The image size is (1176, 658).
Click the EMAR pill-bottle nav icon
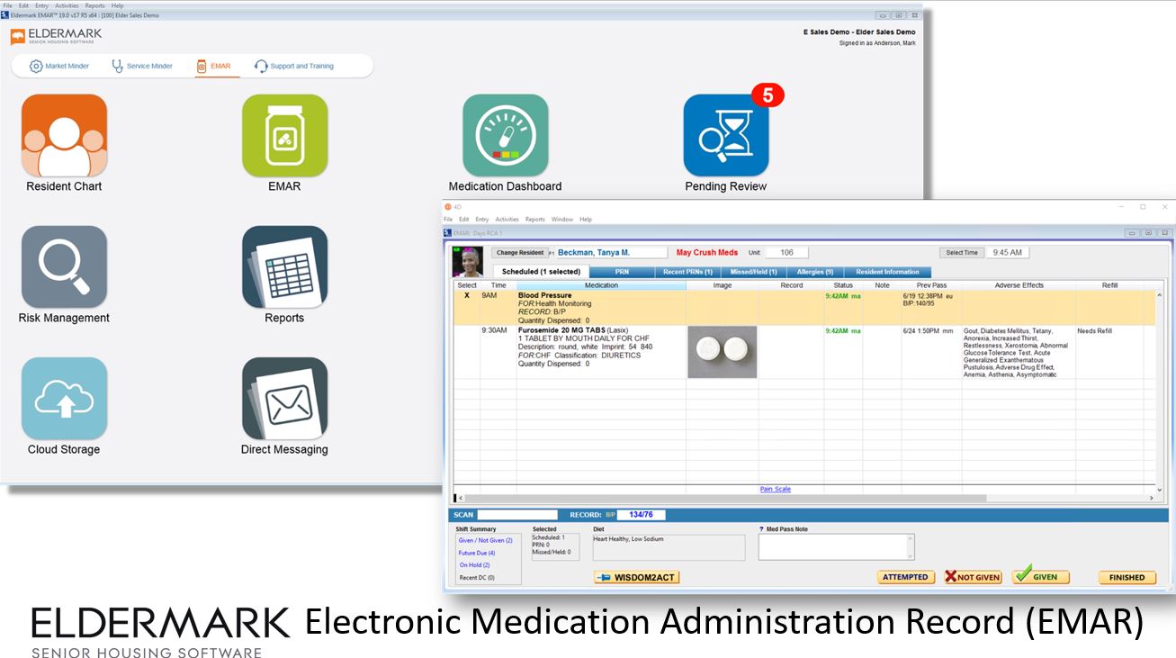202,66
